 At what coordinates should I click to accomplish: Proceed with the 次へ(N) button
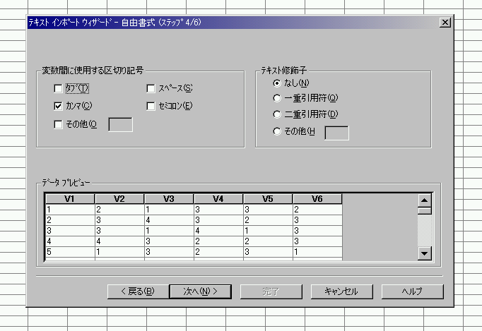point(199,291)
